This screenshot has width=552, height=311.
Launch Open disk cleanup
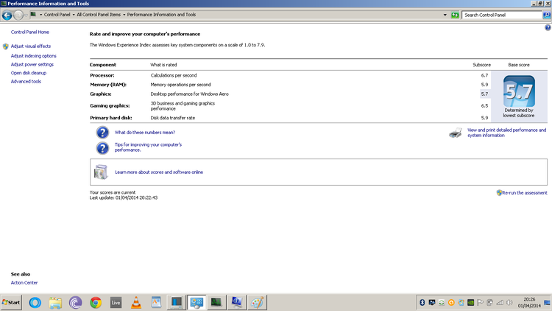29,73
